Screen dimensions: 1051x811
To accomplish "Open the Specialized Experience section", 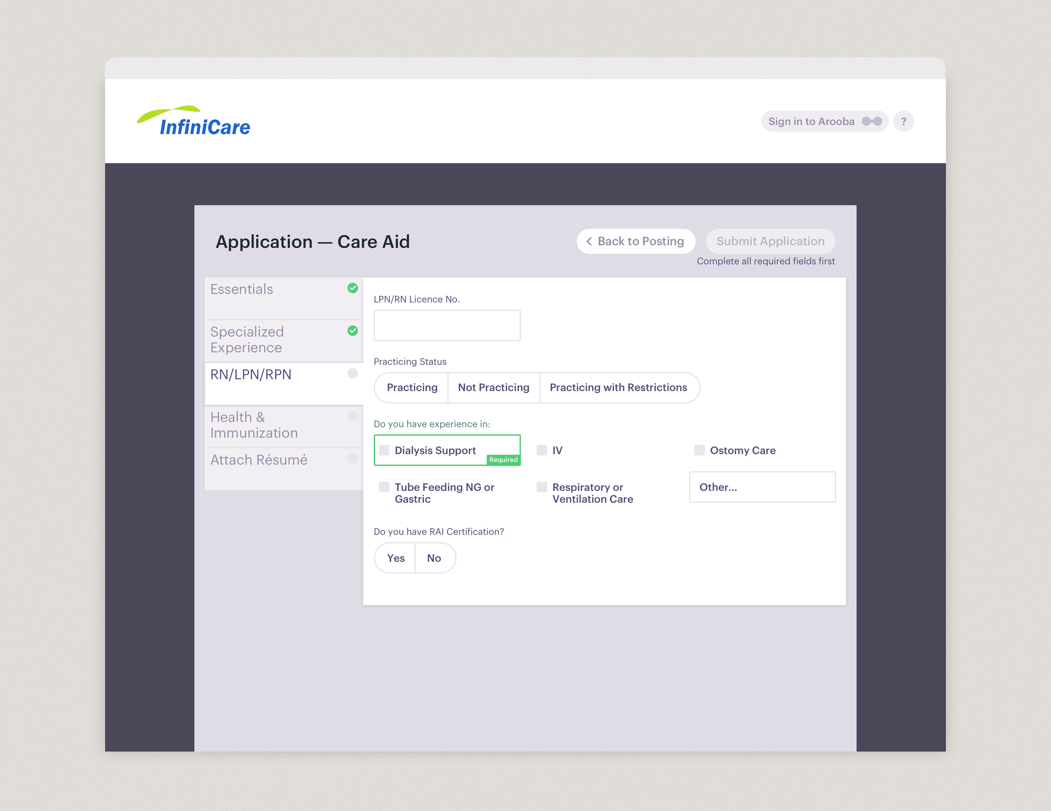I will [284, 340].
